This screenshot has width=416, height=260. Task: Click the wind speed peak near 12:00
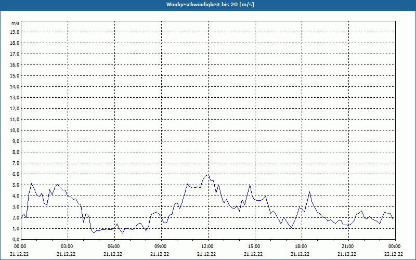tap(208, 175)
